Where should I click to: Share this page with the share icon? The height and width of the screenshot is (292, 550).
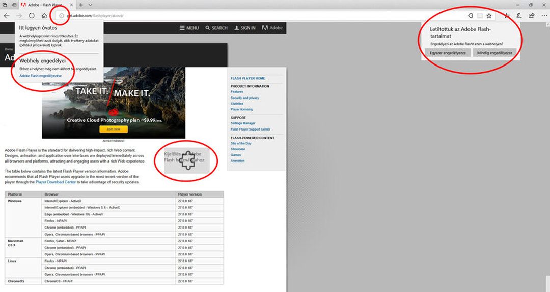tap(531, 16)
